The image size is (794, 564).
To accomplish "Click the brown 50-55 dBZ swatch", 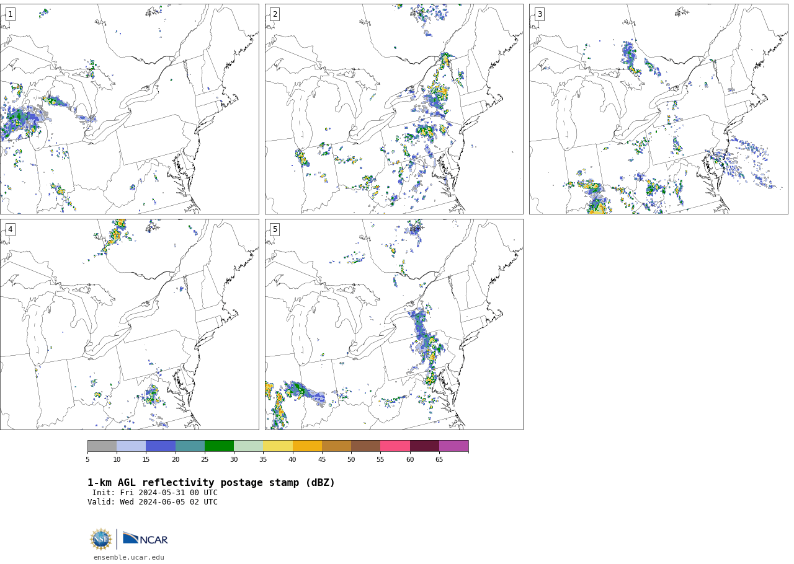I will (x=365, y=446).
